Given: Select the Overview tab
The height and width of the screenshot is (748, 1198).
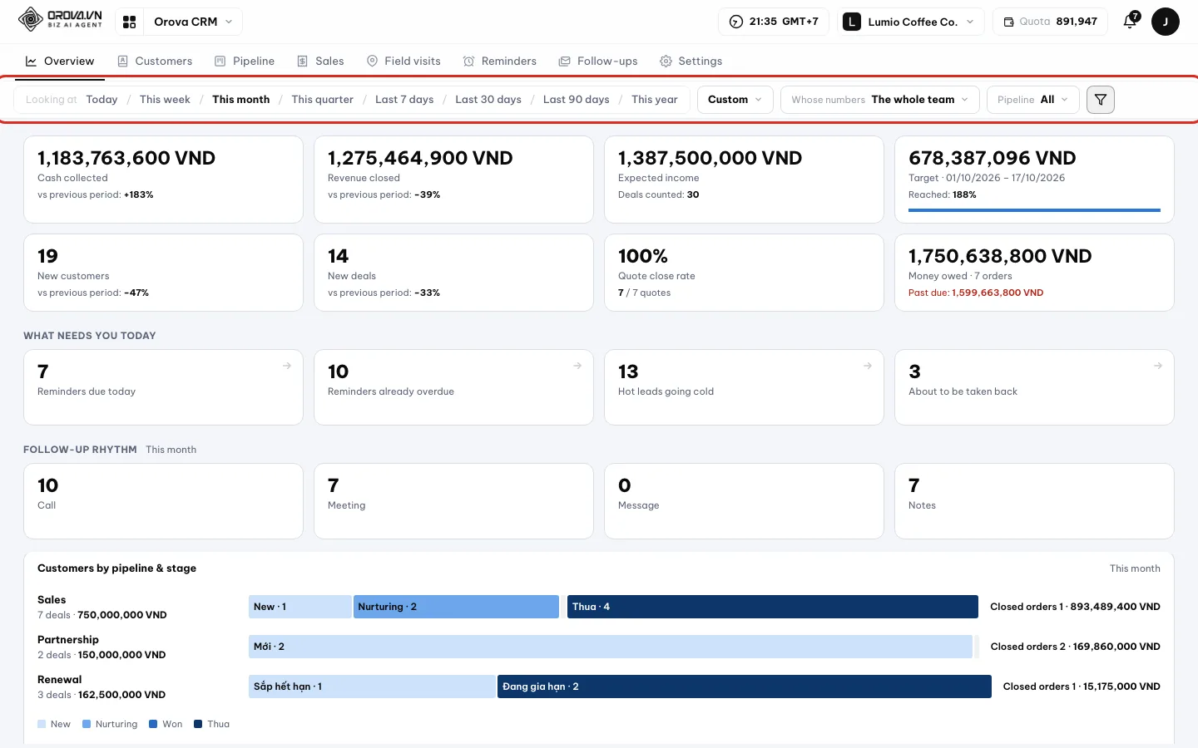Looking at the screenshot, I should pos(60,62).
